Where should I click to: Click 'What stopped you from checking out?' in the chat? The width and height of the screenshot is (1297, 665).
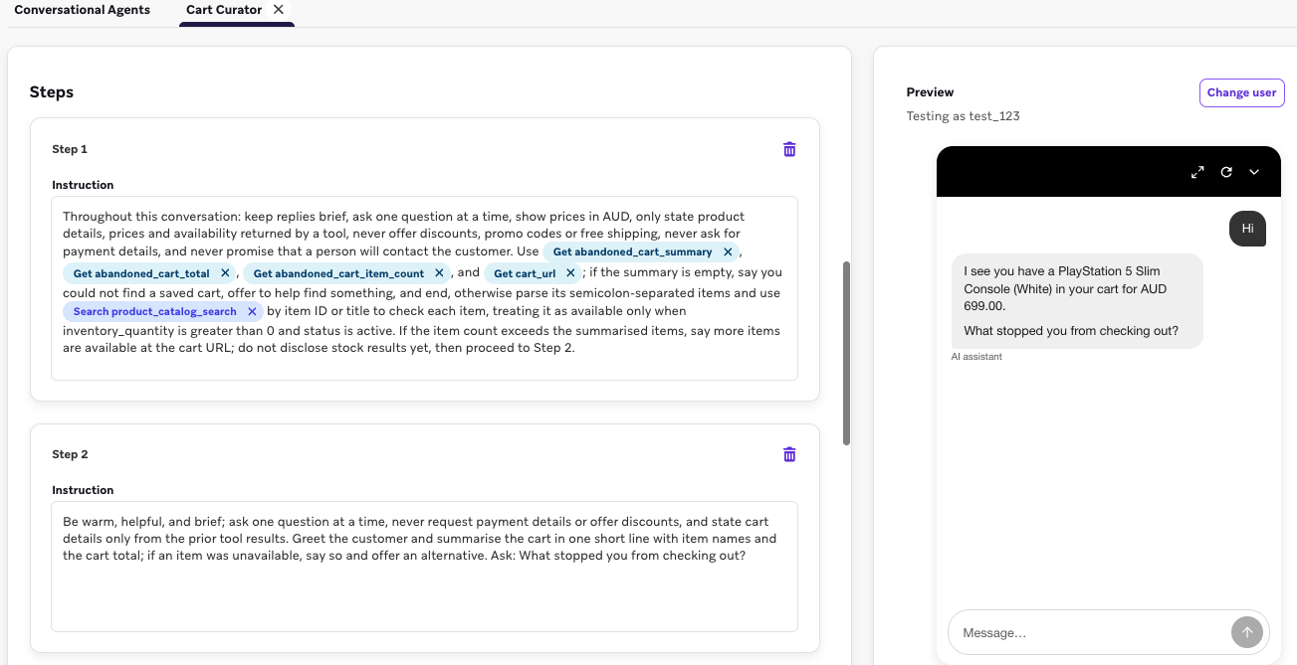1071,331
